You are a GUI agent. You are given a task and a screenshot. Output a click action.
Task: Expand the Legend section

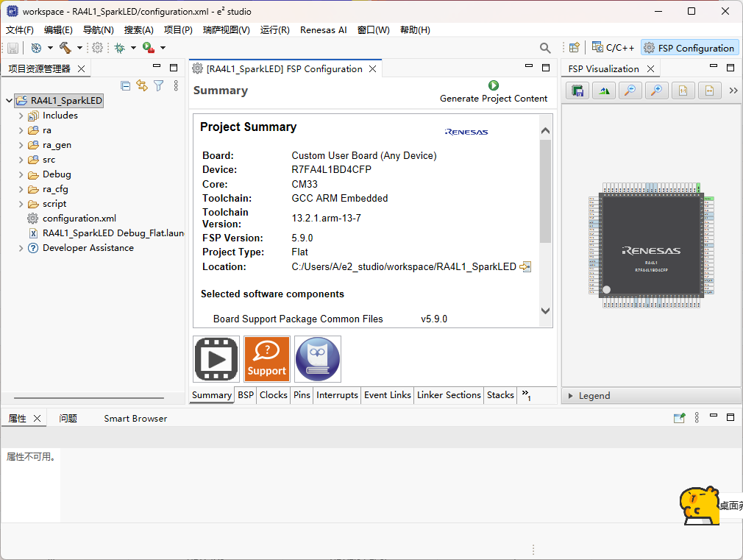pos(571,396)
